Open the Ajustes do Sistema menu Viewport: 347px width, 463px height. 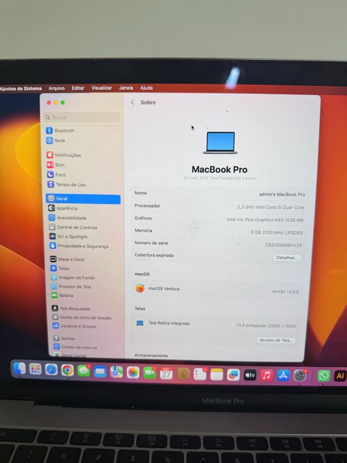[21, 88]
